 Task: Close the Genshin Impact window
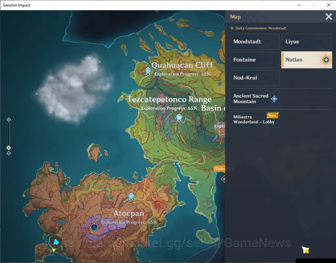tap(328, 5)
